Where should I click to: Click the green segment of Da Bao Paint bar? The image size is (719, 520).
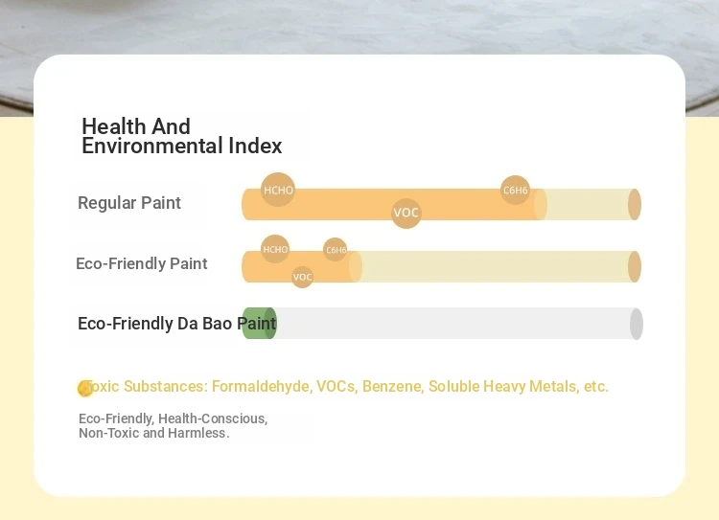259,324
